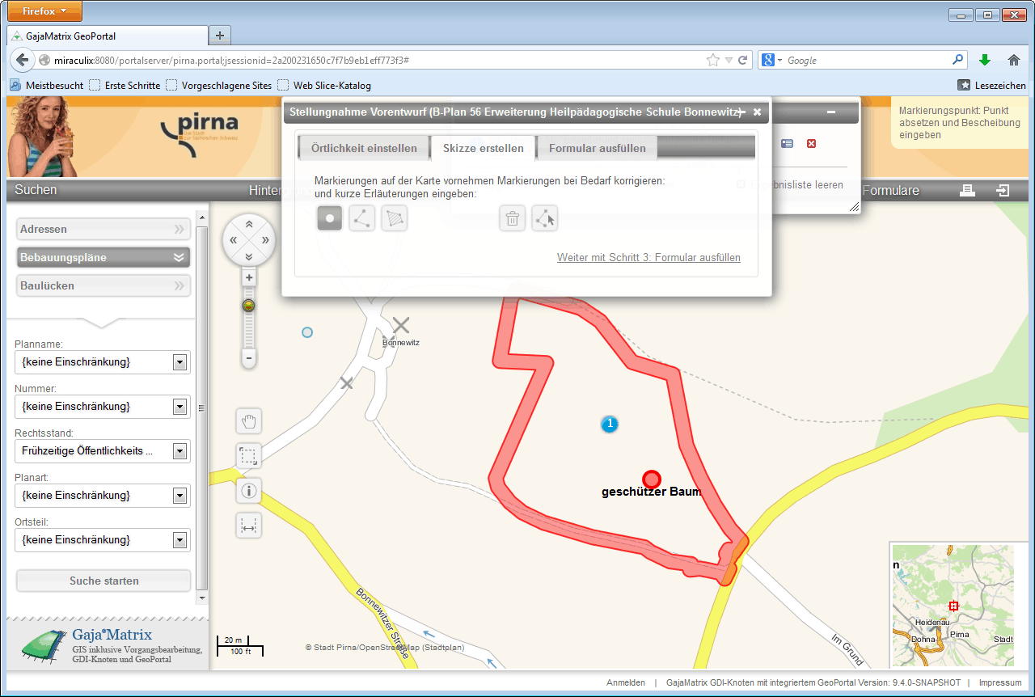
Task: Activate the edit-vertices marking tool
Action: coord(545,218)
